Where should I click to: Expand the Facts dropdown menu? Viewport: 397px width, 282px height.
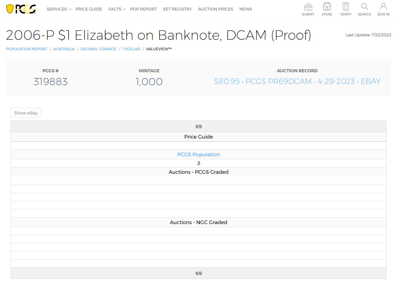[117, 9]
